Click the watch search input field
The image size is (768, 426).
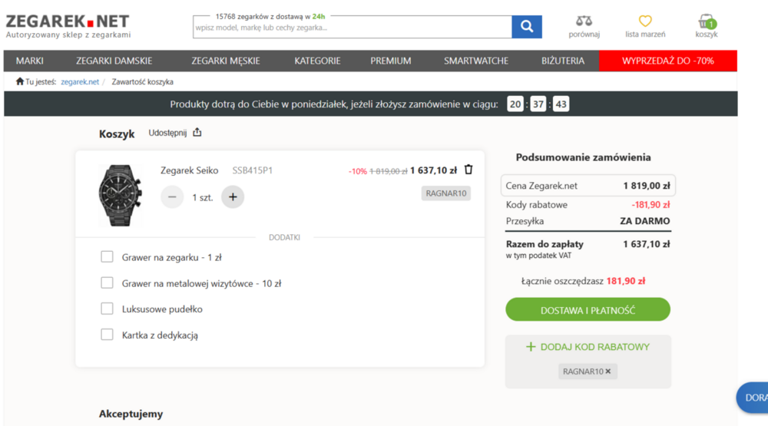(352, 28)
